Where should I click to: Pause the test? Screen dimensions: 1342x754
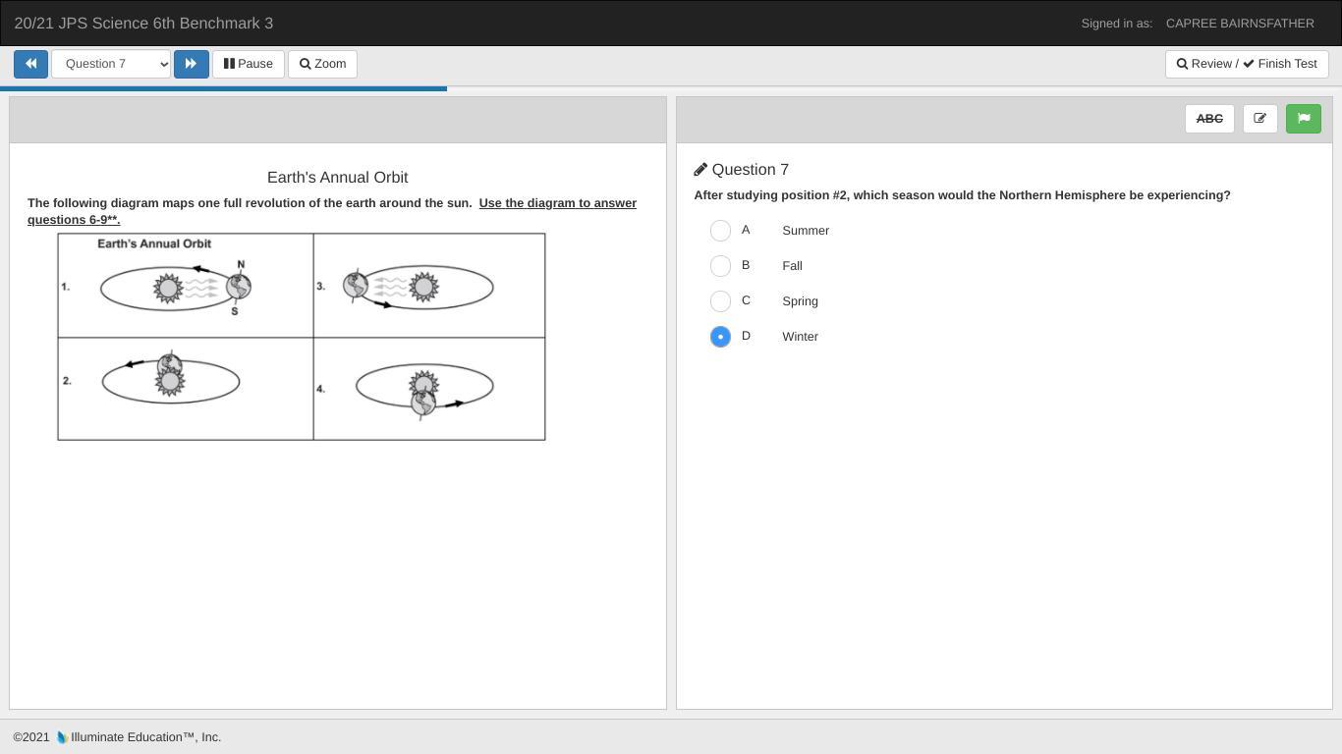[x=249, y=64]
